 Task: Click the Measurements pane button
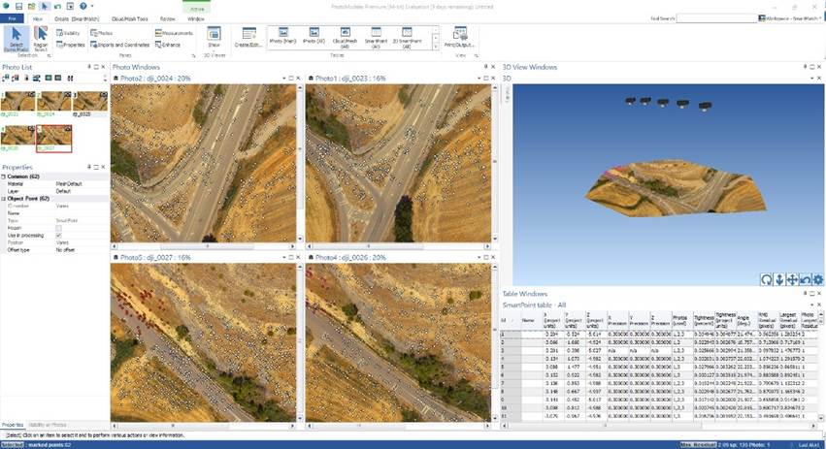click(x=175, y=33)
